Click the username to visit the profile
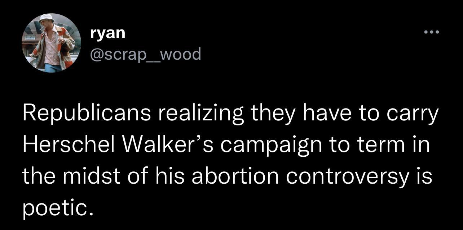This screenshot has width=463, height=230. (107, 32)
